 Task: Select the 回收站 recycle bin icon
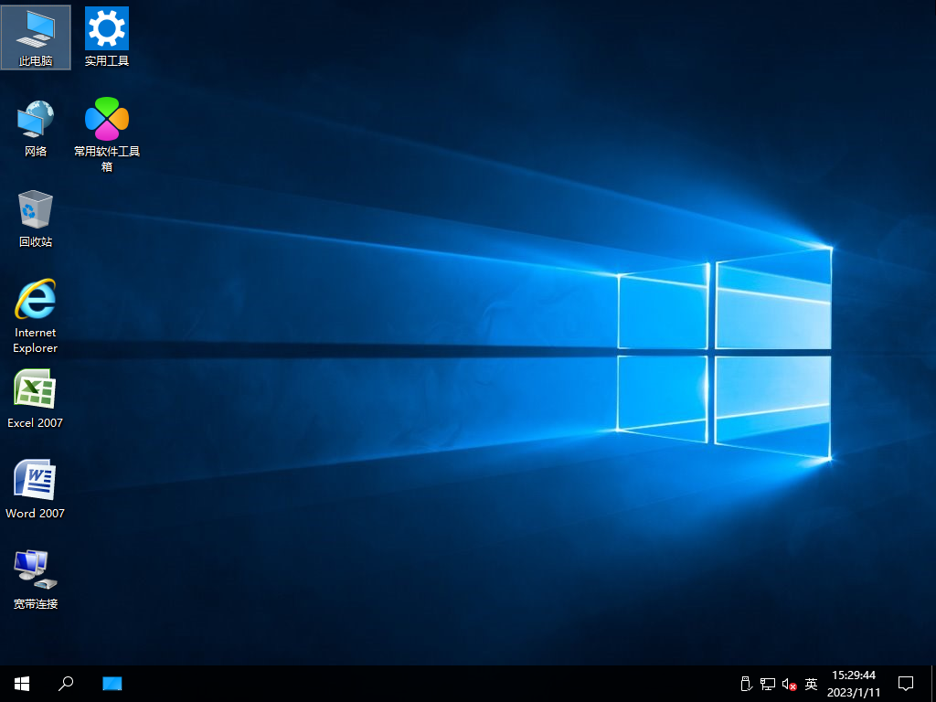[x=36, y=218]
